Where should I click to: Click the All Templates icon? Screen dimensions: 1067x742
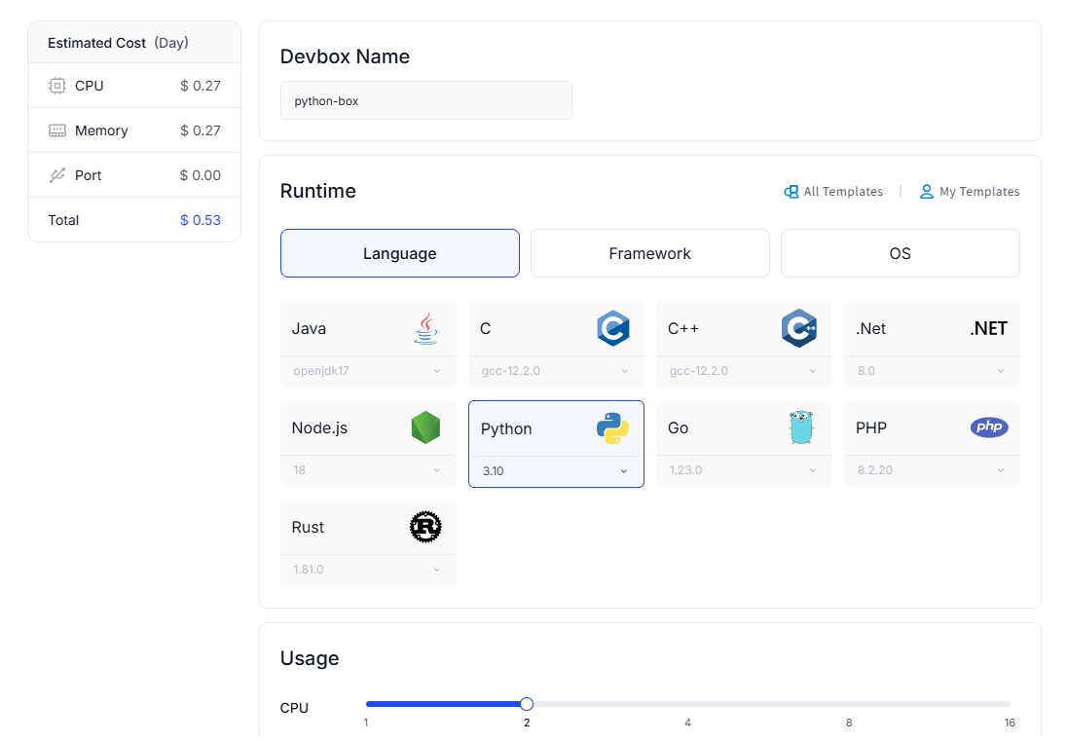(791, 191)
